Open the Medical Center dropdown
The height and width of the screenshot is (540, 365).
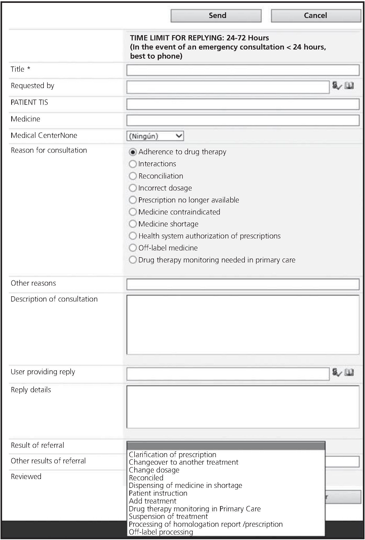point(155,136)
